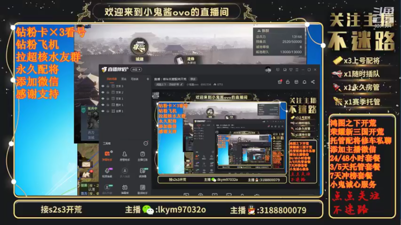The image size is (401, 225).
Task: Share the live room via share icon
Action: pos(313,82)
